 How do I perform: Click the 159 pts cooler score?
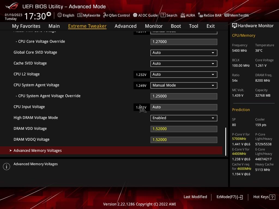pyautogui.click(x=261, y=125)
